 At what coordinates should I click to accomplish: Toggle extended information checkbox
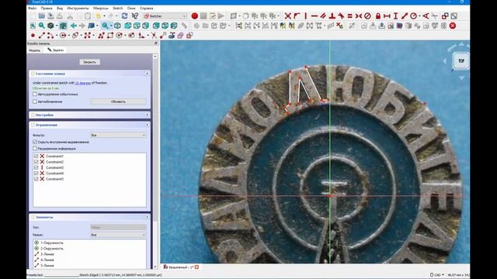point(35,148)
